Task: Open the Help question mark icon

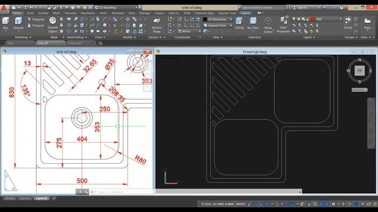Action: (341, 8)
